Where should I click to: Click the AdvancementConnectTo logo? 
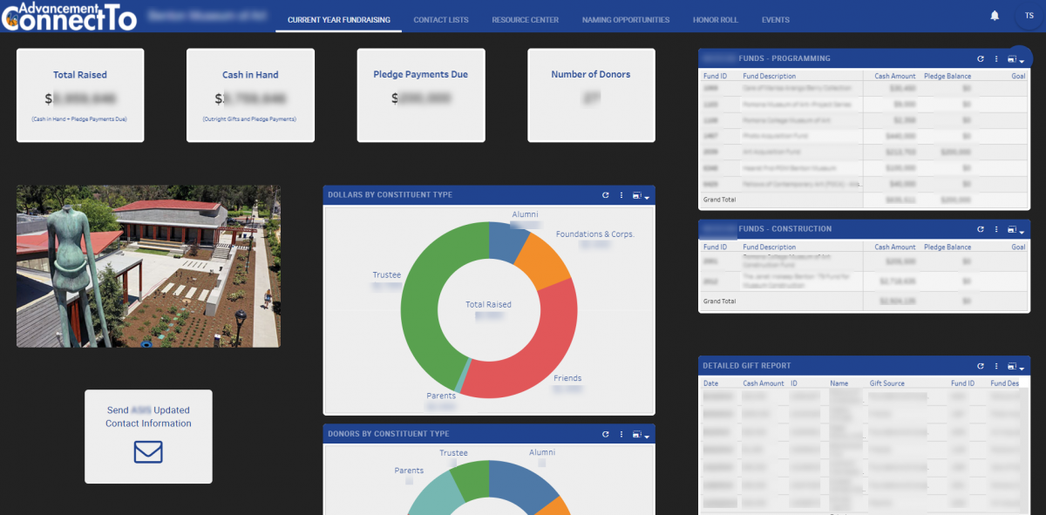coord(69,16)
